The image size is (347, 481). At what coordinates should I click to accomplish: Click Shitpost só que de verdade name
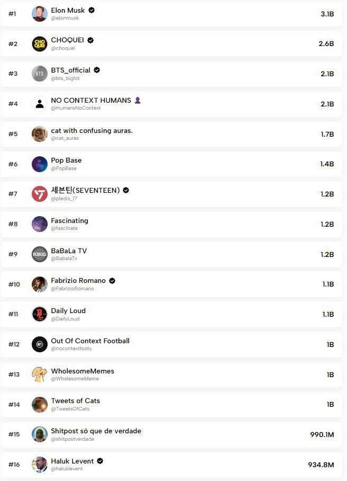coord(96,431)
